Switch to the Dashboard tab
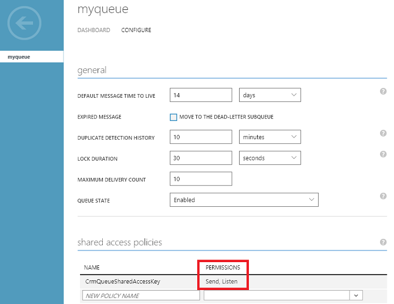The width and height of the screenshot is (394, 304). click(94, 30)
